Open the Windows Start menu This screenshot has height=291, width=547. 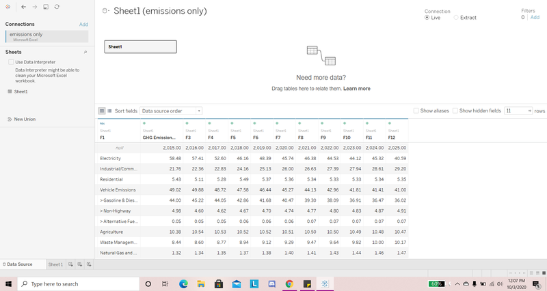pos(8,284)
